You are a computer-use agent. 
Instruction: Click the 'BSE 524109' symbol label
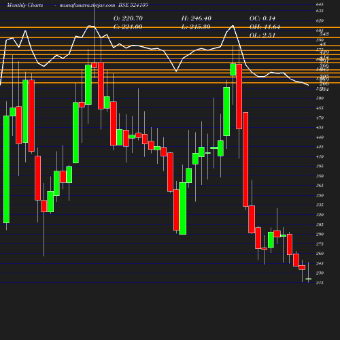point(133,5)
